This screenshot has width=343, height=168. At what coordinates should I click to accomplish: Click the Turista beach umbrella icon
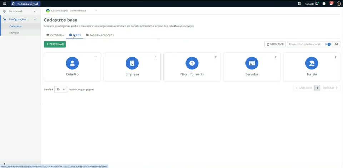point(312,63)
